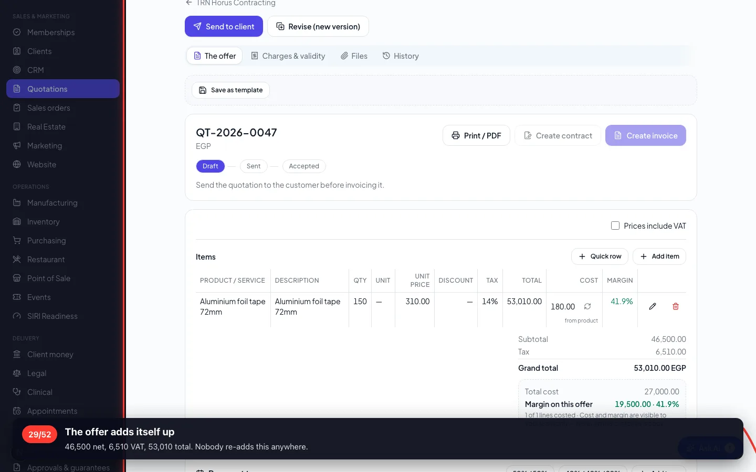Click the Purchasing cart icon
Screen dimensions: 756x472
click(x=17, y=241)
